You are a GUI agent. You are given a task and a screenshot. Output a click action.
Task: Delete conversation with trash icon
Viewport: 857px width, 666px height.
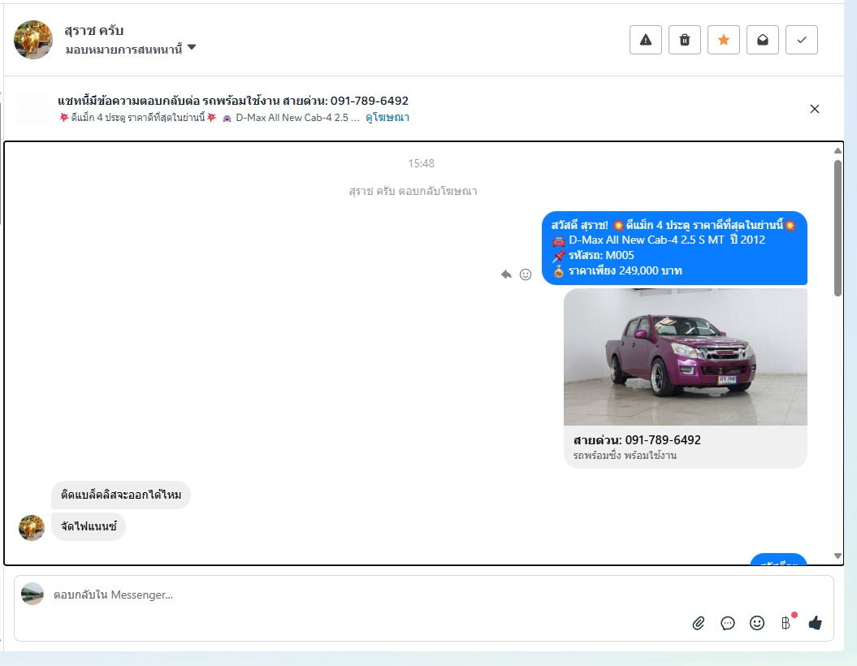(x=684, y=40)
